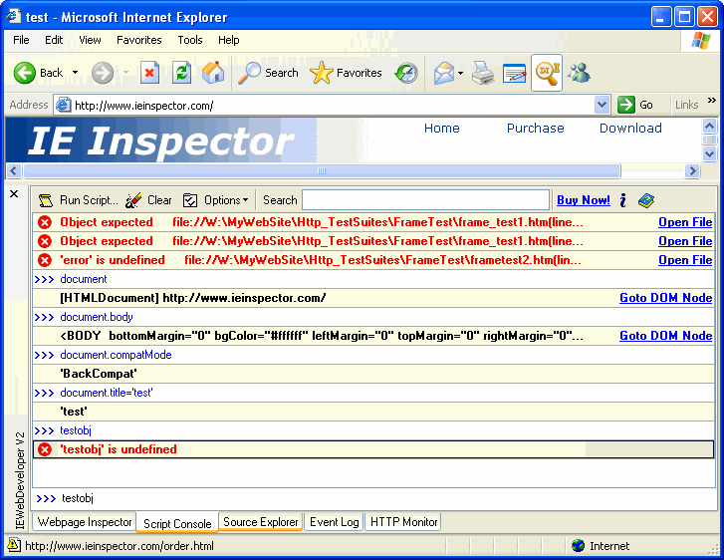Switch to the Source Explorer tab

point(260,522)
